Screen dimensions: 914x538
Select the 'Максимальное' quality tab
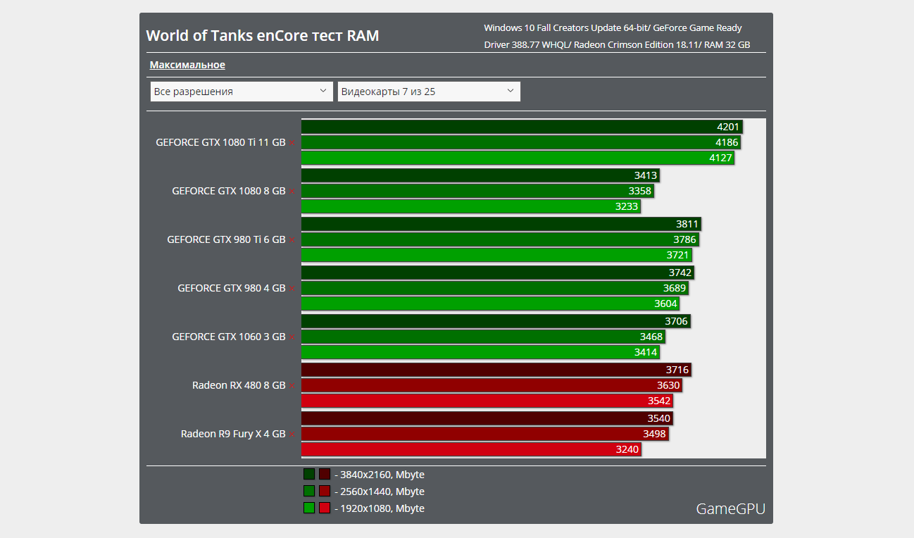tap(187, 65)
